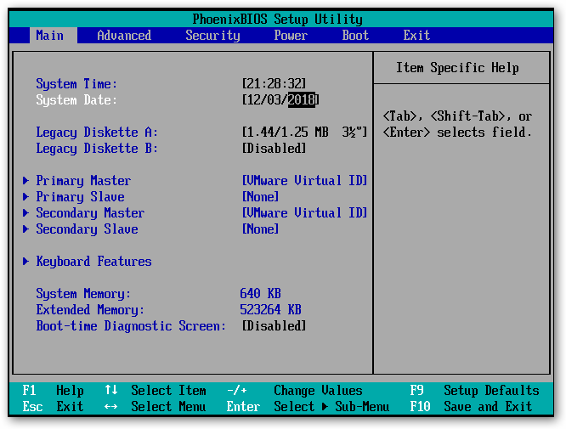
Task: Click the Legacy Diskette A label
Action: 97,132
